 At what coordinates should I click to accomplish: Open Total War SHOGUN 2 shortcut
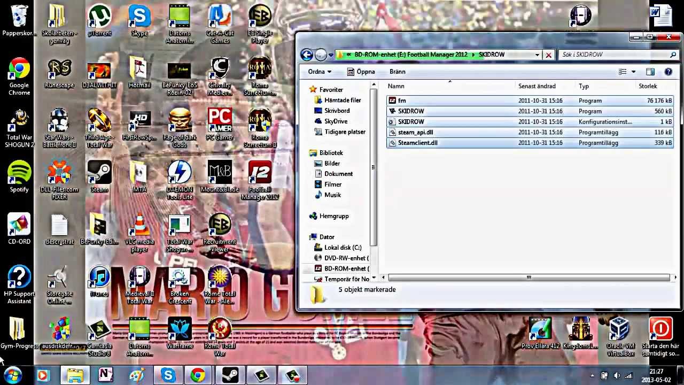[19, 129]
